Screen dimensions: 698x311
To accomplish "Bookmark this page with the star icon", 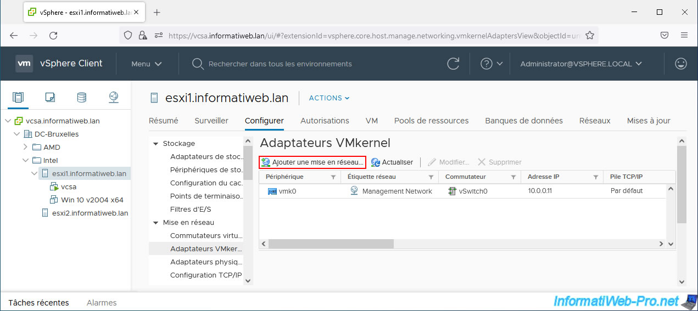I will 590,35.
